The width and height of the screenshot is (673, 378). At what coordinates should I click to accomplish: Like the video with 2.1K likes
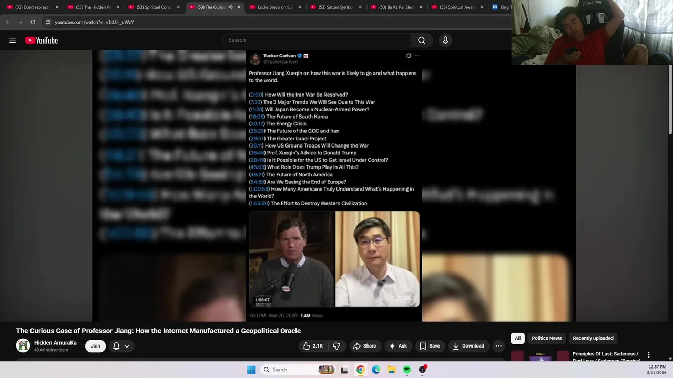(x=312, y=346)
